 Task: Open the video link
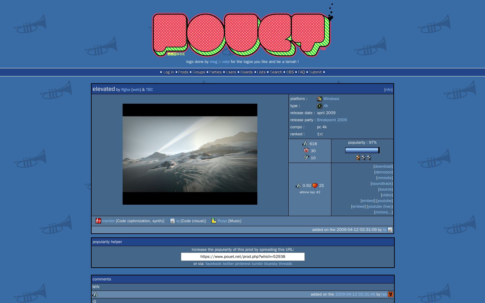387,195
